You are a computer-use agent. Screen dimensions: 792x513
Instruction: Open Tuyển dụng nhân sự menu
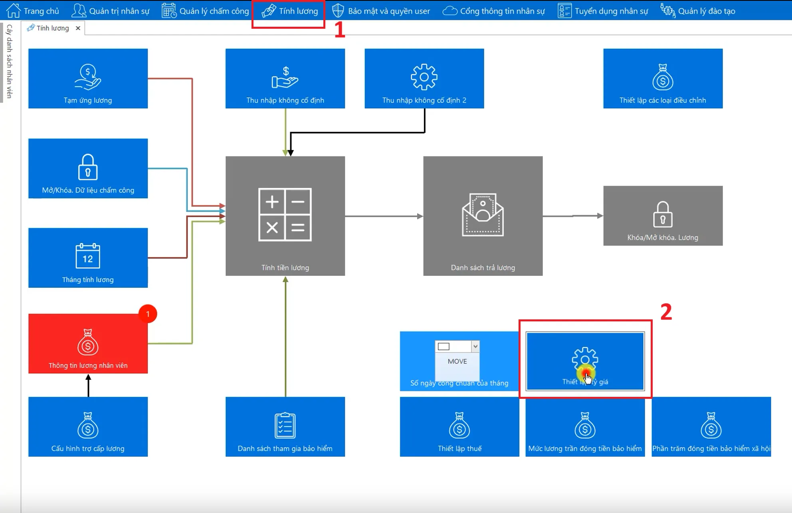click(x=603, y=11)
